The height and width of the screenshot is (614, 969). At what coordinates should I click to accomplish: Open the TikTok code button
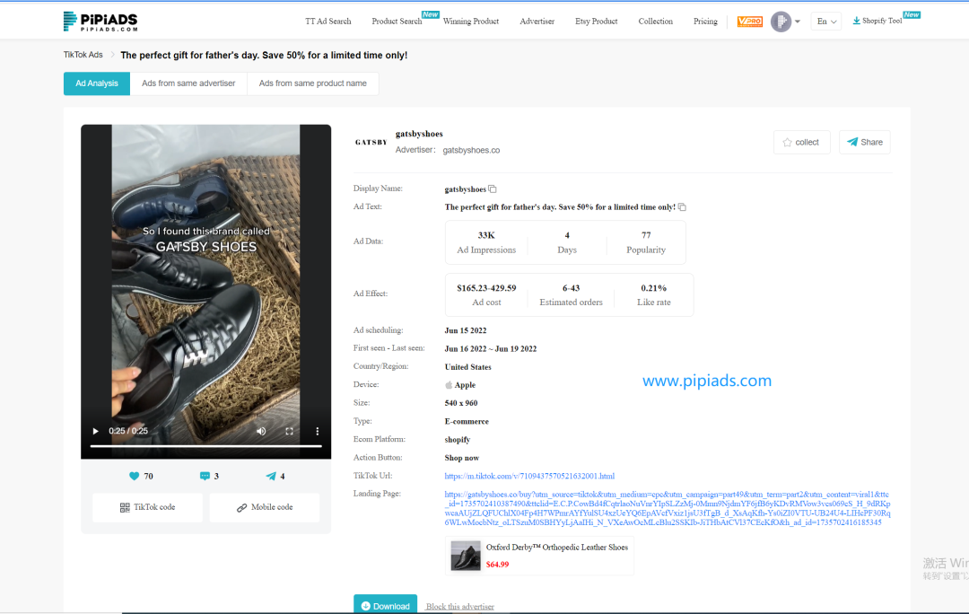click(148, 508)
